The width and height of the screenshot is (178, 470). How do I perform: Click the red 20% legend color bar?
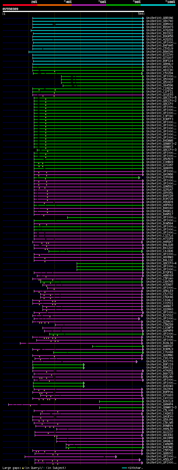pyautogui.click(x=20, y=5)
